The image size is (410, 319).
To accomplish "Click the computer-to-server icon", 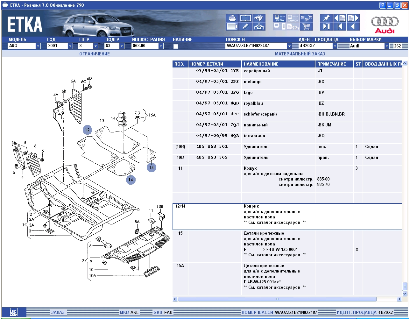I will (279, 27).
